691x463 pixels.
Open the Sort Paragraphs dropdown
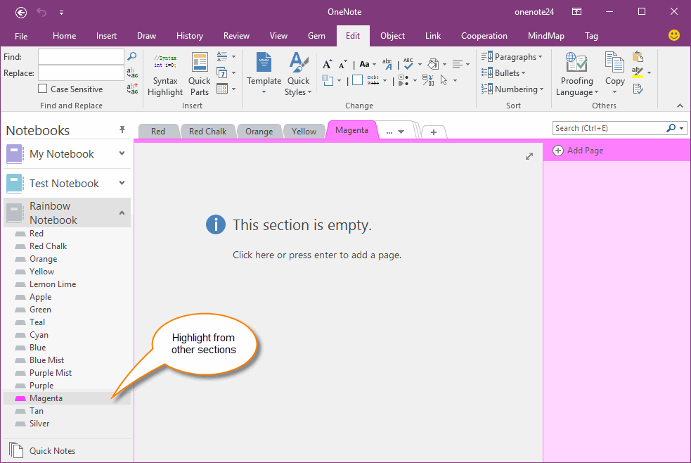click(512, 56)
